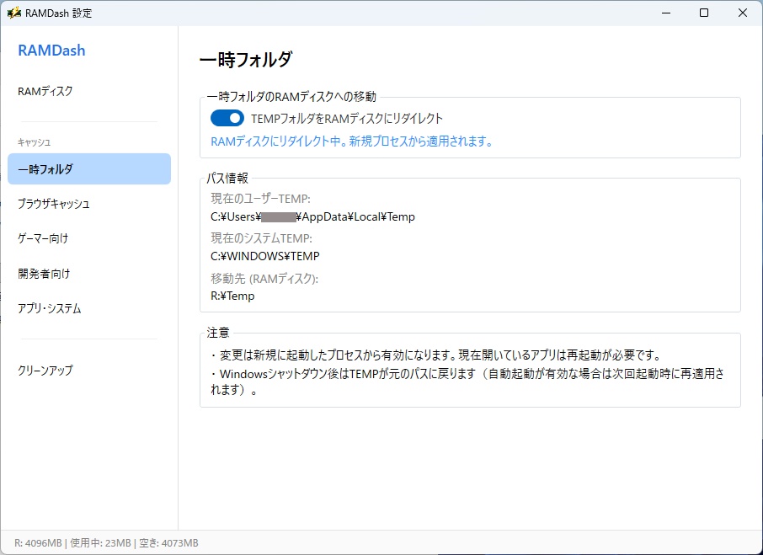Click the status bar 使用中: 23MB entry

pyautogui.click(x=101, y=543)
